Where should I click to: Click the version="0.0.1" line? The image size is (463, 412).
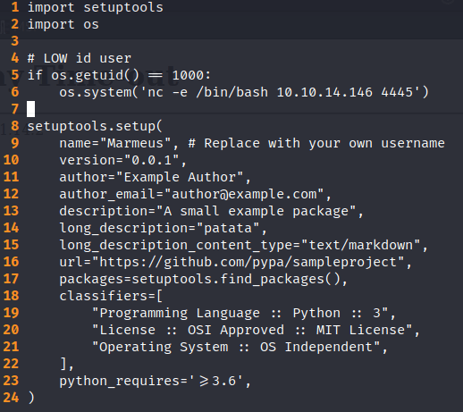pos(122,160)
